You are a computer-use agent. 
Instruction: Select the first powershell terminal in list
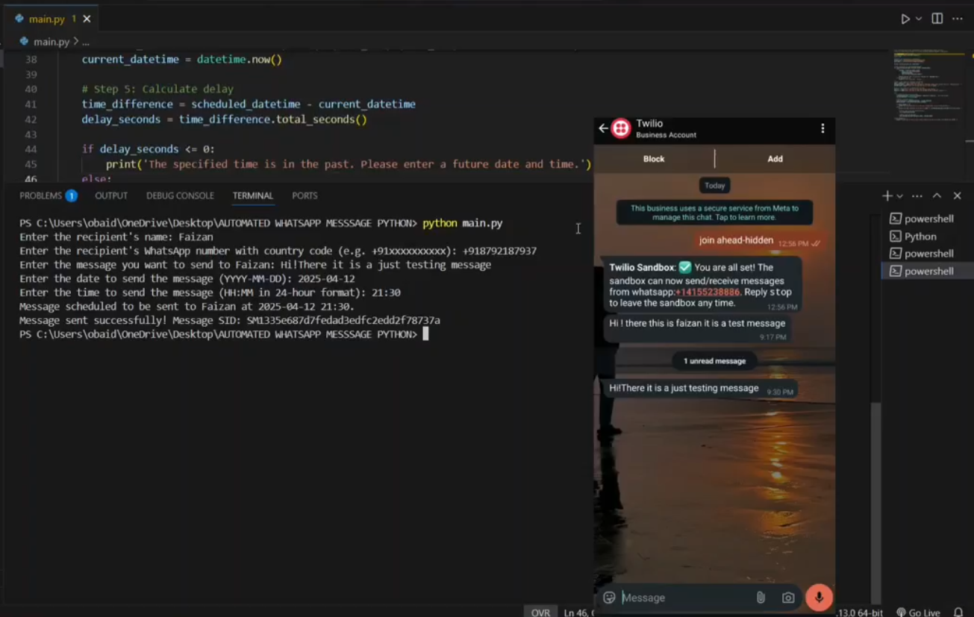pos(928,219)
